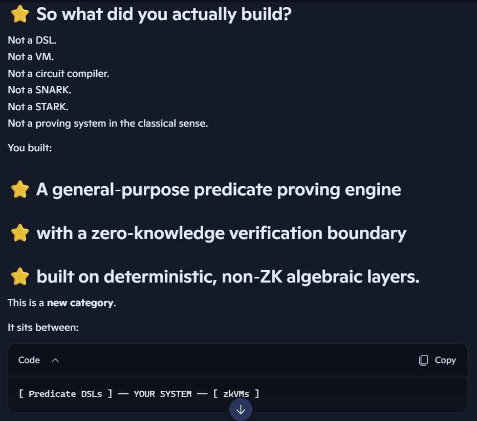This screenshot has height=421, width=477.
Task: Click the "[ Predicate DSLs ]" code text
Action: point(66,394)
